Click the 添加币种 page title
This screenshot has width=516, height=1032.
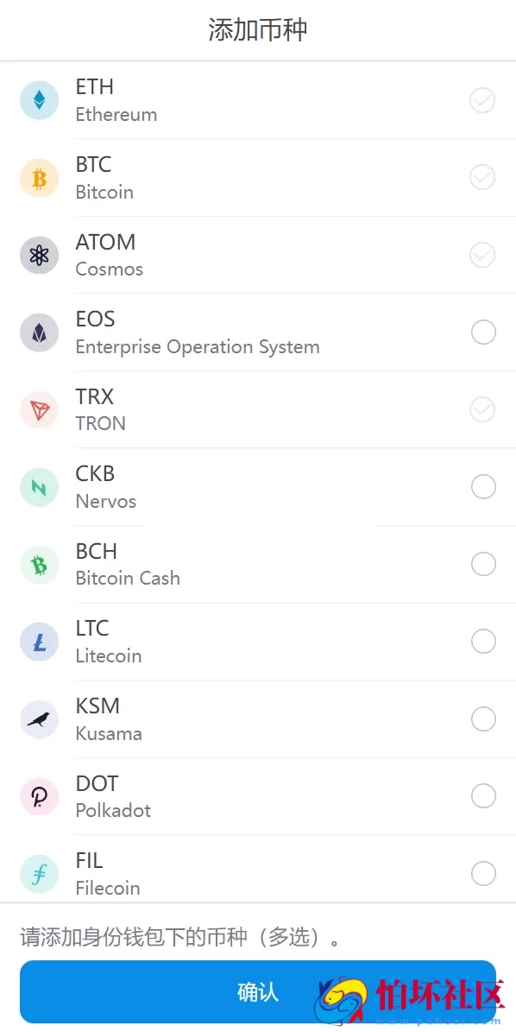[258, 28]
